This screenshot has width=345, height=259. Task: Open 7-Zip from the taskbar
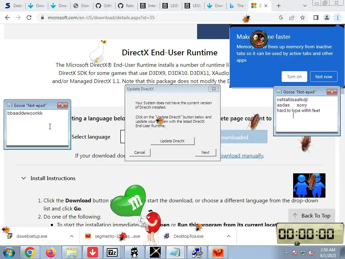pos(112,252)
